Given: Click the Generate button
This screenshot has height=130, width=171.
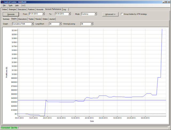Looking at the screenshot, I should (11, 14).
